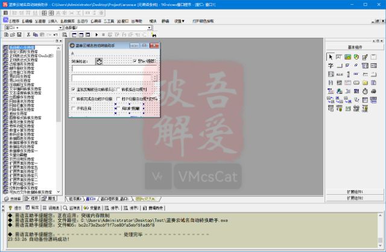This screenshot has height=252, width=386.
Task: Pick the Button (按钮) component icon
Action: (339, 66)
